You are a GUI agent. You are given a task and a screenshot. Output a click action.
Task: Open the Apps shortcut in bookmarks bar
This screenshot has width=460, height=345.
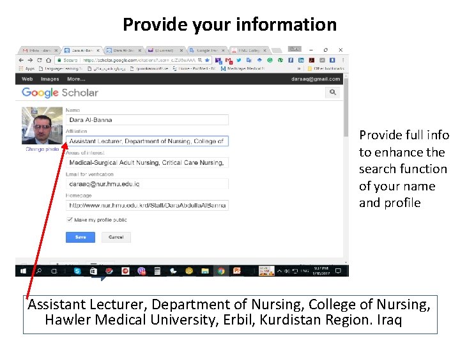click(x=27, y=68)
